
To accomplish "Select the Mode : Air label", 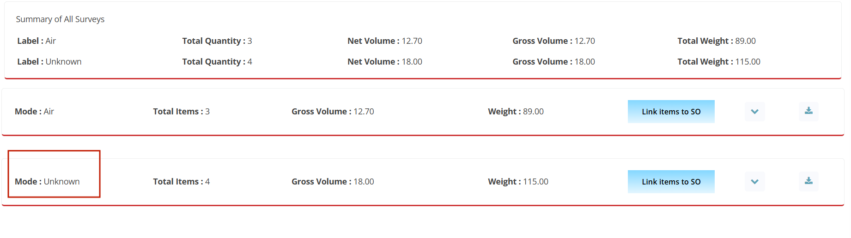I will pyautogui.click(x=35, y=112).
